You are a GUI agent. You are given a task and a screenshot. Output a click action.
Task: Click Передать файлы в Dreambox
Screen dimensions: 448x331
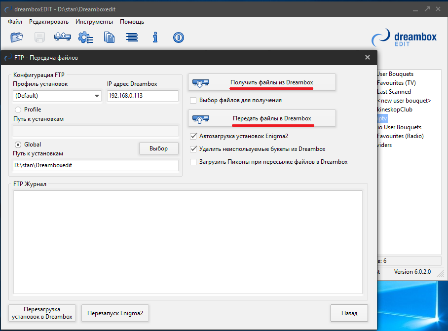(x=261, y=118)
